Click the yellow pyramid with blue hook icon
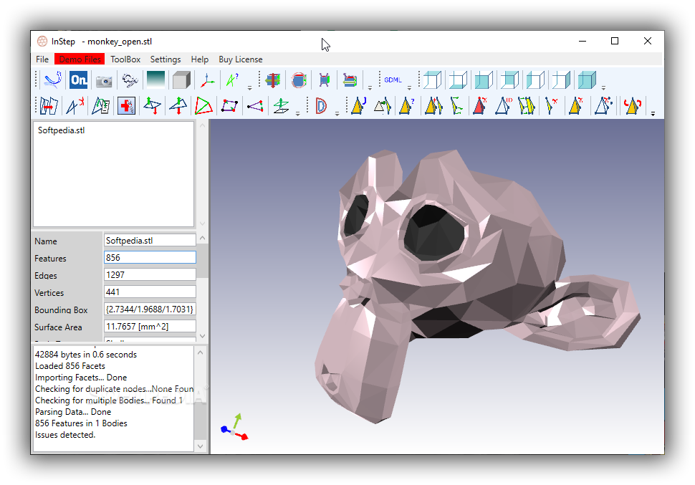The image size is (695, 485). coord(358,106)
